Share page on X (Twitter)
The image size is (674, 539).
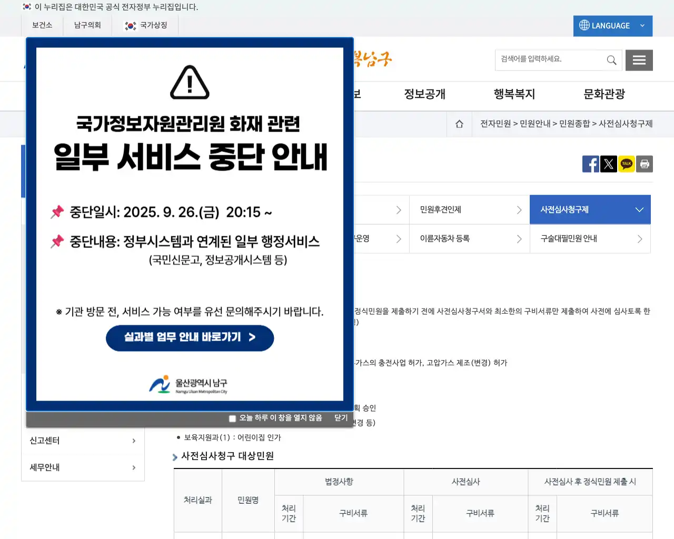pos(609,164)
